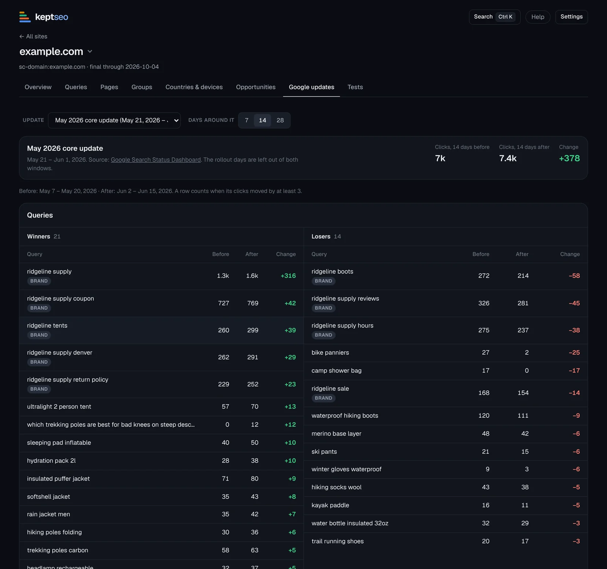
Task: Select 7 days around the update
Action: pos(247,120)
